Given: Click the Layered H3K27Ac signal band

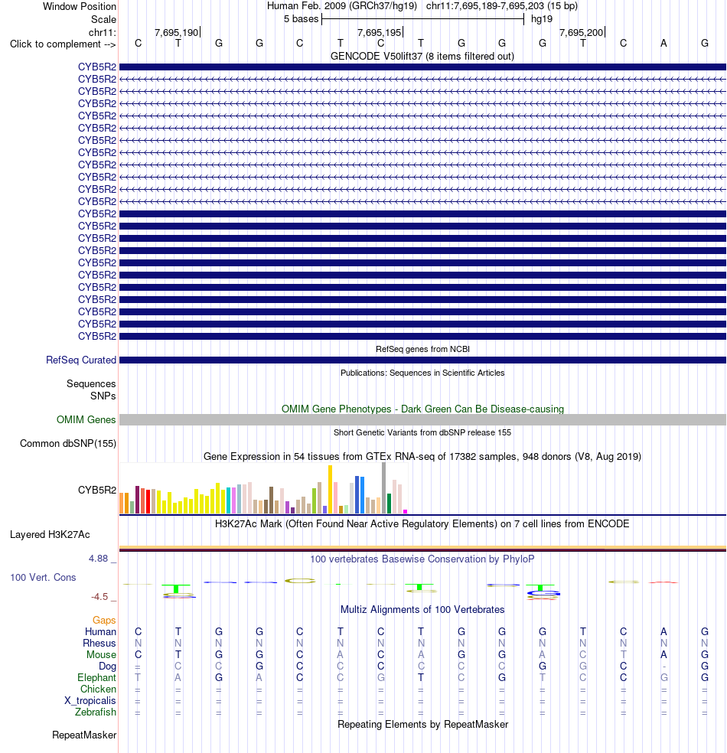Looking at the screenshot, I should point(422,549).
